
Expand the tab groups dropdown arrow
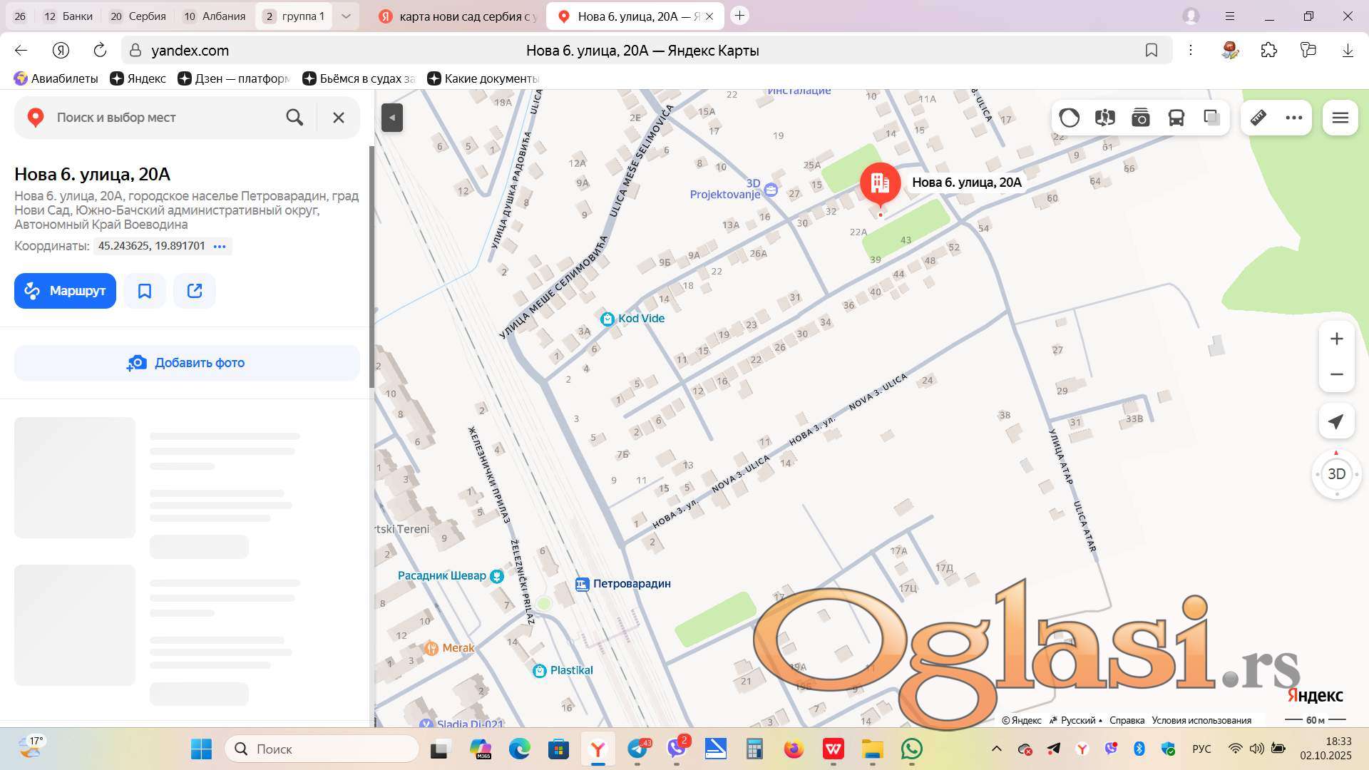click(x=346, y=16)
